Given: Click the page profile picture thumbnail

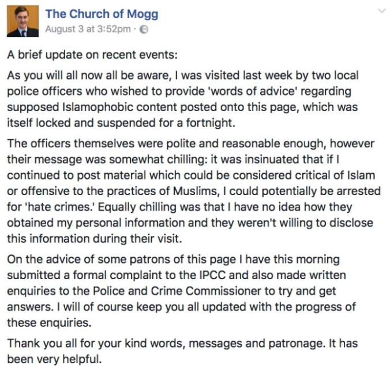Looking at the screenshot, I should [x=22, y=21].
